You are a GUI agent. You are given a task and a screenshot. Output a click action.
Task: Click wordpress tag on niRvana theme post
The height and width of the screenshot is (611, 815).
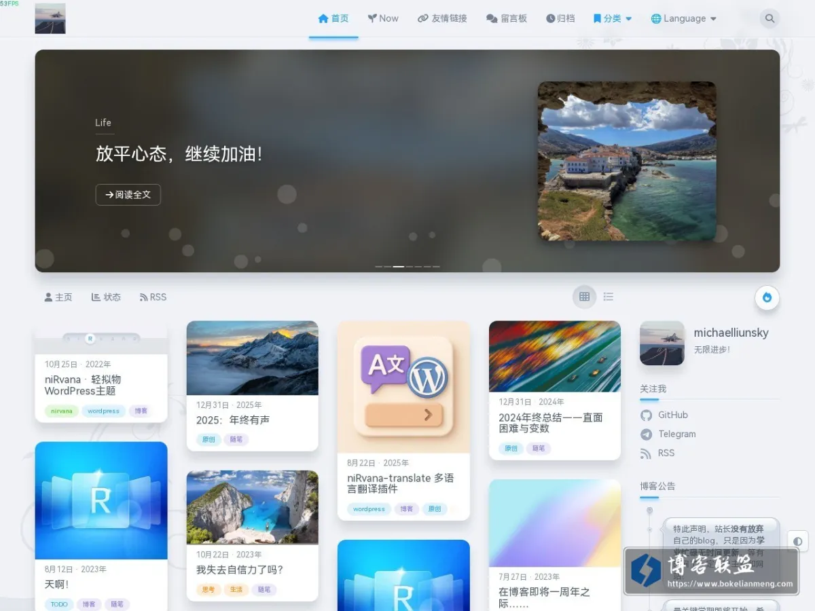103,411
